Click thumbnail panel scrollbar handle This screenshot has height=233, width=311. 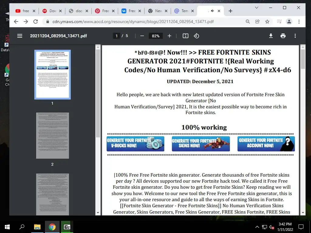tap(98, 93)
